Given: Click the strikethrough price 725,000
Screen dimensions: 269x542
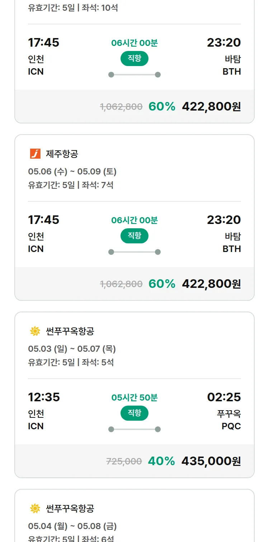Looking at the screenshot, I should click(x=124, y=461).
